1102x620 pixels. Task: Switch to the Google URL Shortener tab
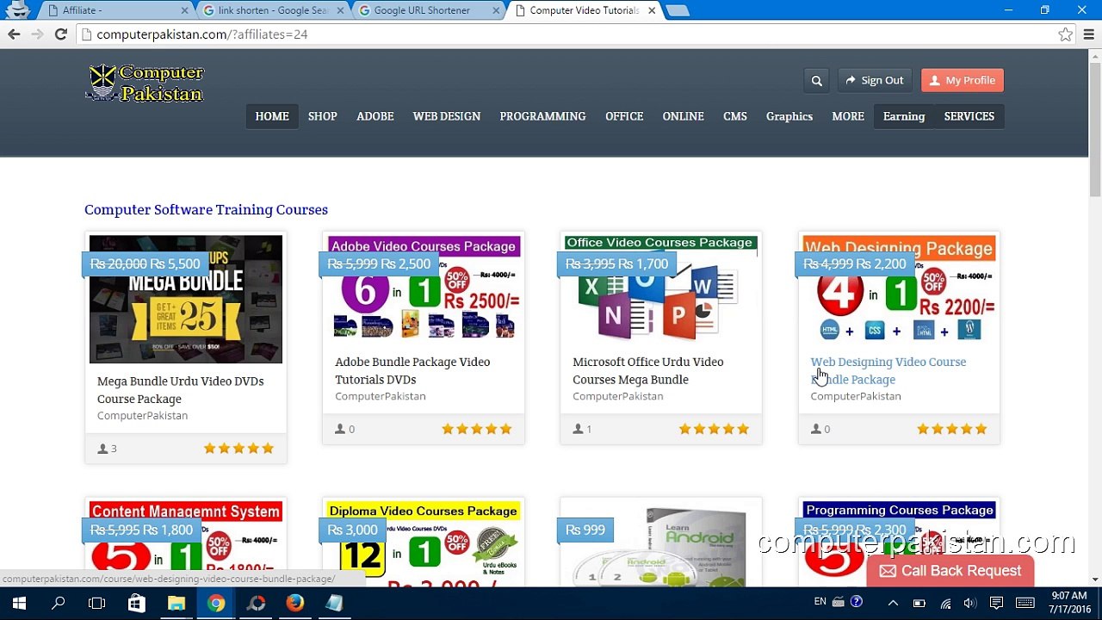[428, 10]
